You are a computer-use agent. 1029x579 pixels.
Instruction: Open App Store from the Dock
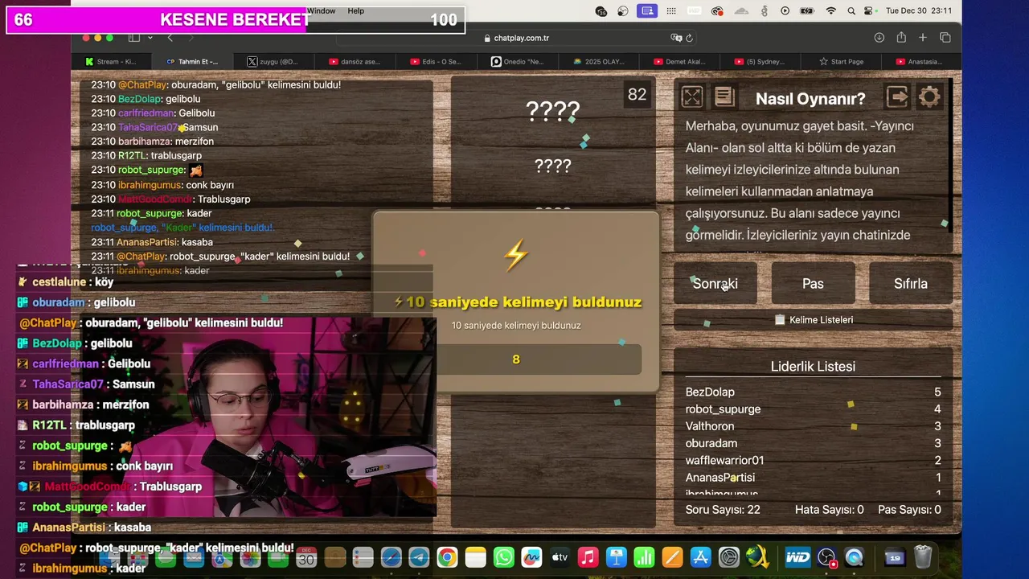(x=700, y=557)
